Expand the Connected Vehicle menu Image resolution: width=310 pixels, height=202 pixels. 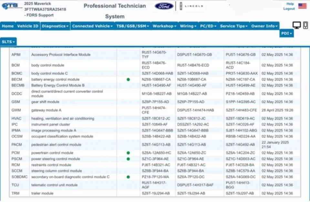[92, 26]
